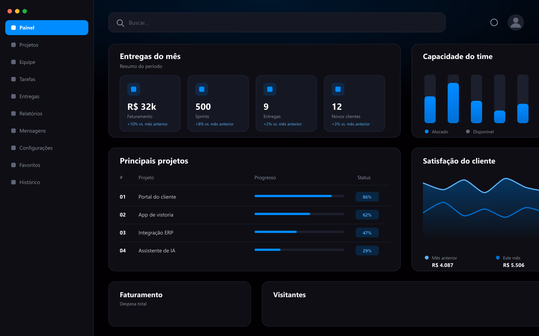This screenshot has width=539, height=336.
Task: Click the 29% status badge
Action: click(x=367, y=251)
